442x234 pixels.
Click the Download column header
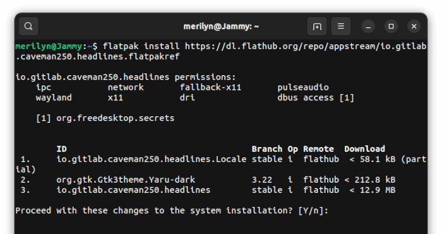(x=364, y=149)
